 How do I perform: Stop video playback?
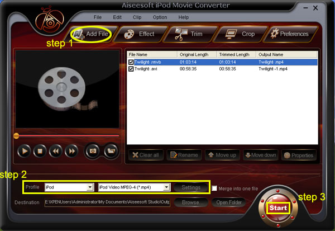pos(40,150)
